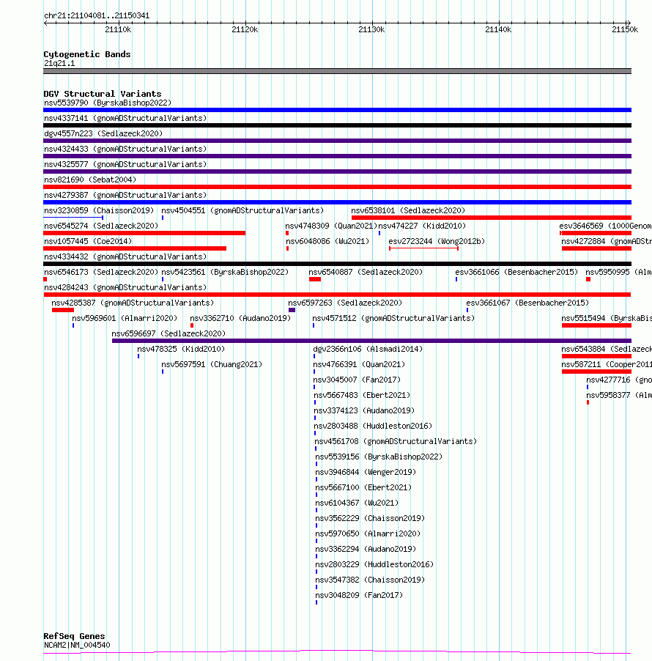The image size is (652, 661).
Task: Open nsv2803488 (Huddleston2016) variant
Action: tap(373, 426)
